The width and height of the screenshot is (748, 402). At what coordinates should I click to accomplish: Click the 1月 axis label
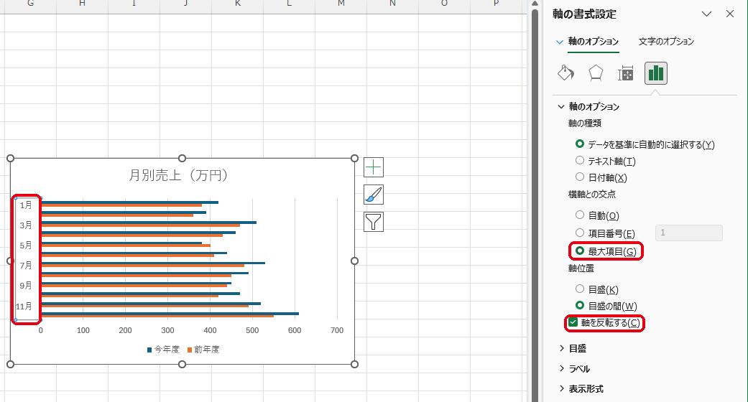coord(26,205)
